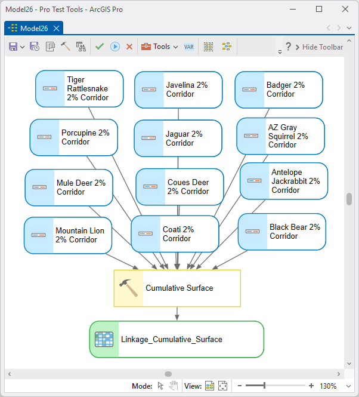Expand toolbar overflow options arrow
This screenshot has height=397, width=359.
coord(280,52)
